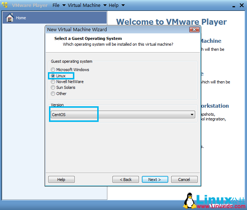
Task: Minimize the VMware Player window
Action: click(x=234, y=7)
